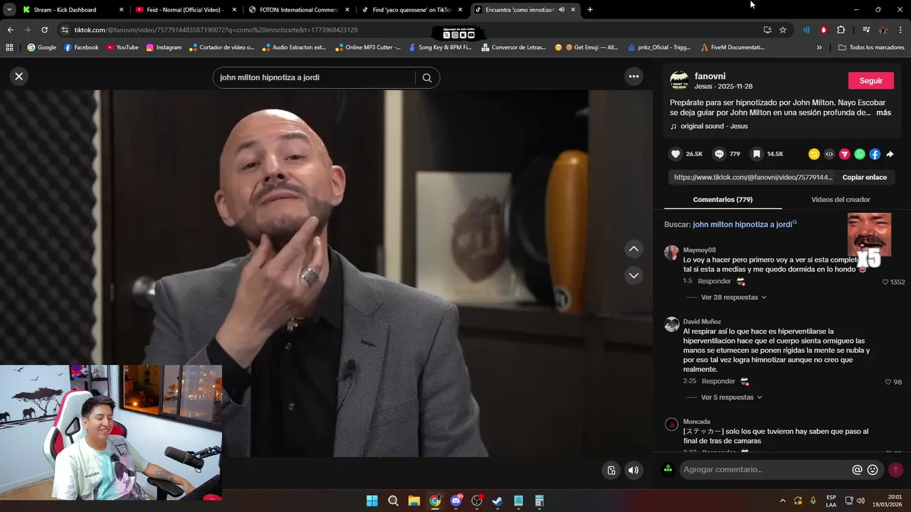
Task: Expand Ver 28 respuestas
Action: click(733, 297)
